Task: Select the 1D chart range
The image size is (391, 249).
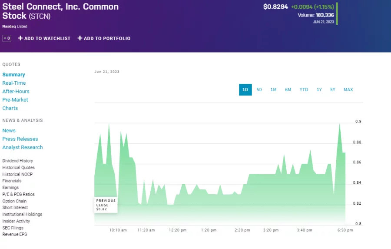Action: [x=245, y=90]
